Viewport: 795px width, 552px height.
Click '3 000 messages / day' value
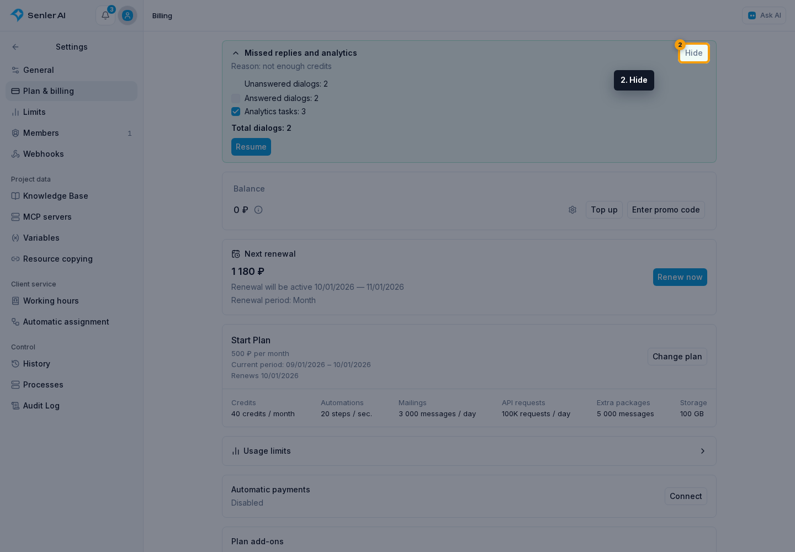coord(437,414)
